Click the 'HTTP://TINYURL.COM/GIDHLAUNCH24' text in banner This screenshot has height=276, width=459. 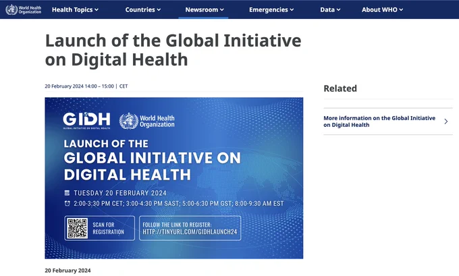tap(190, 232)
